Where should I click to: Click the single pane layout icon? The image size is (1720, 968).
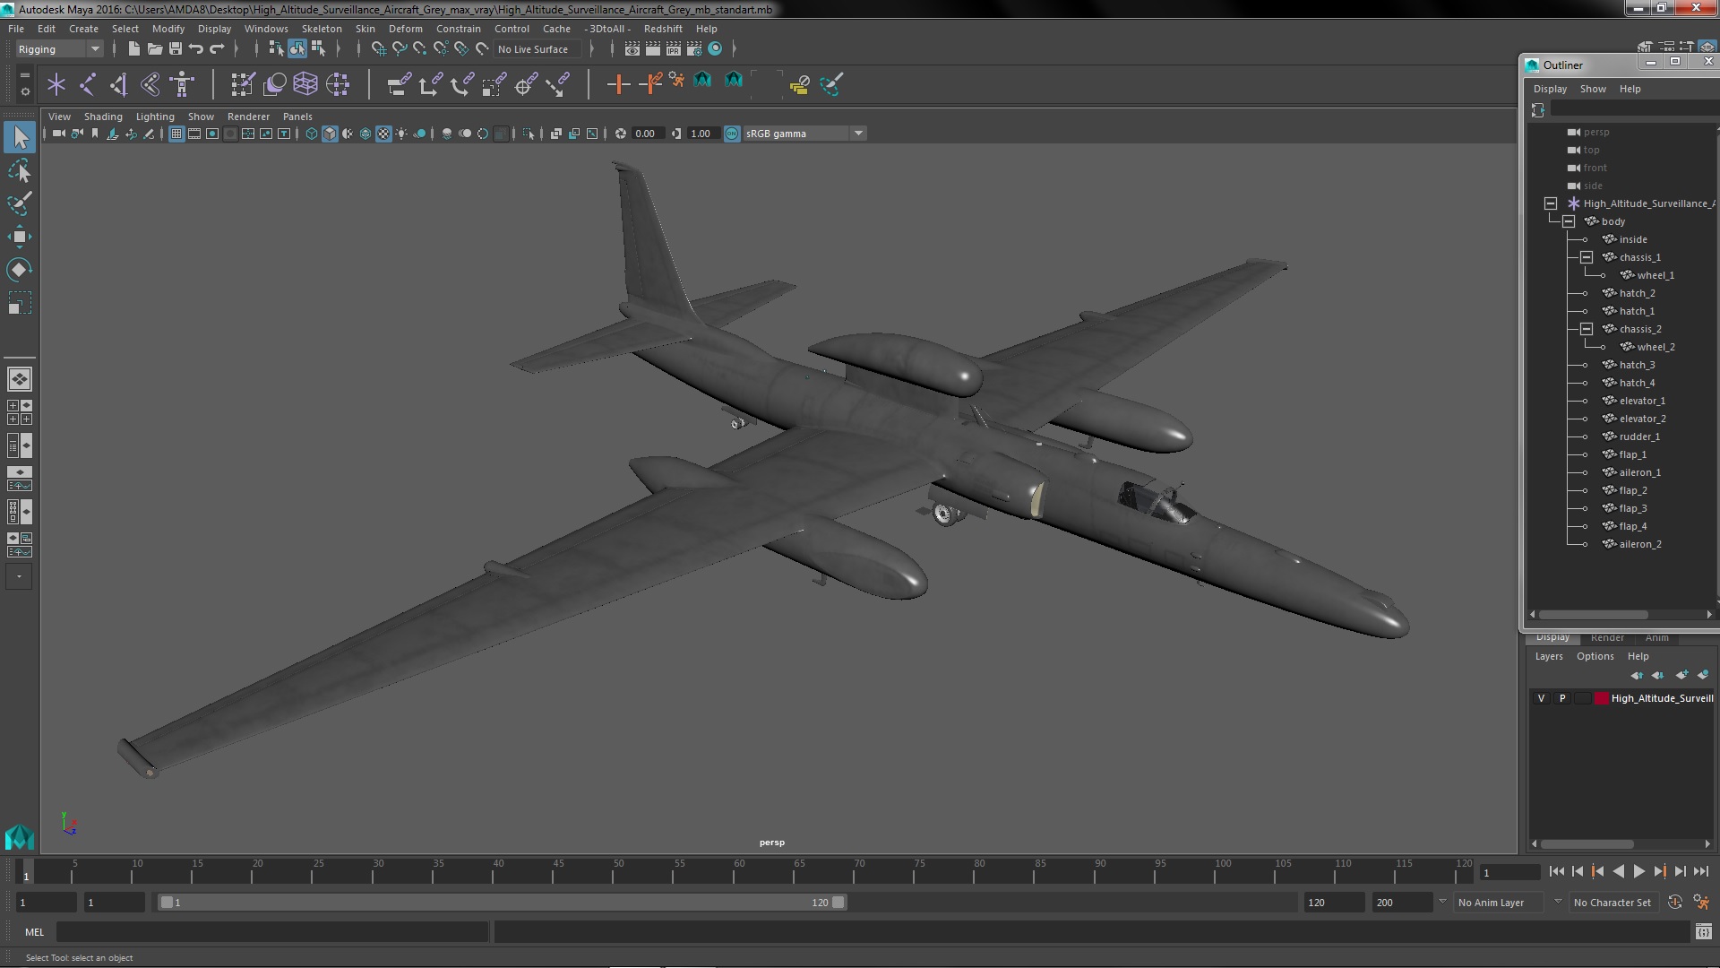pyautogui.click(x=20, y=379)
